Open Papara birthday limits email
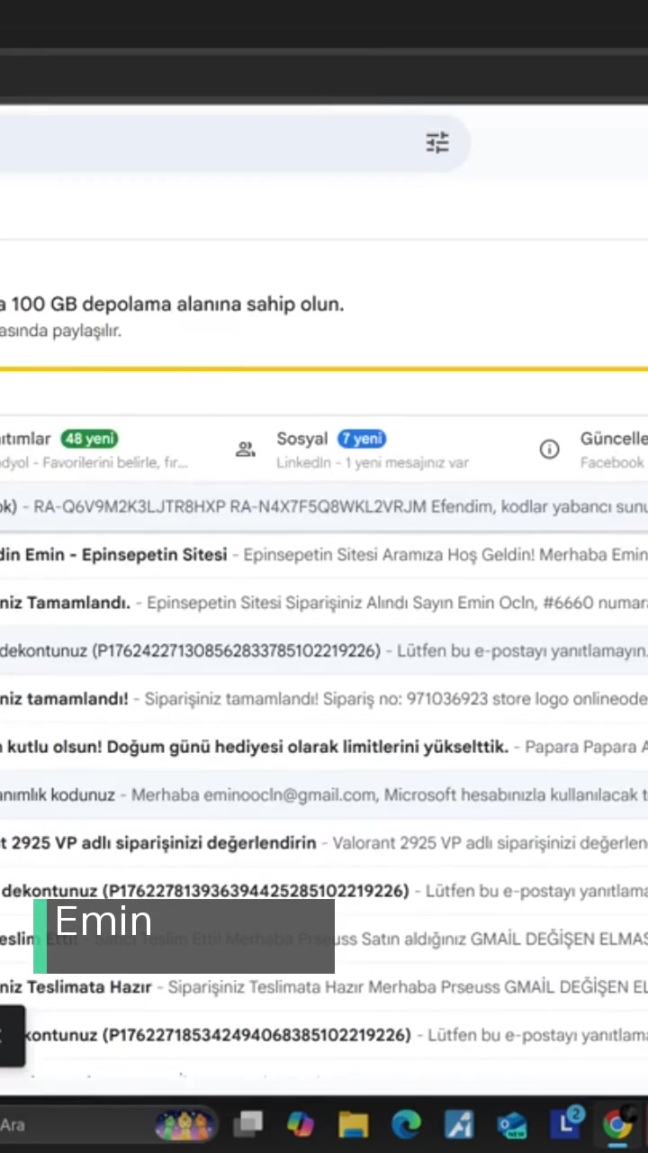 (324, 747)
